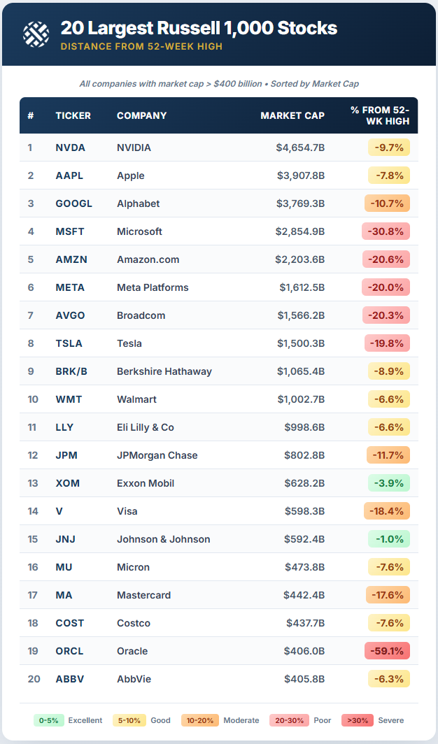Screen dimensions: 438x744
Task: Click the -3.9% badge for Exxon Mobil
Action: pyautogui.click(x=388, y=483)
